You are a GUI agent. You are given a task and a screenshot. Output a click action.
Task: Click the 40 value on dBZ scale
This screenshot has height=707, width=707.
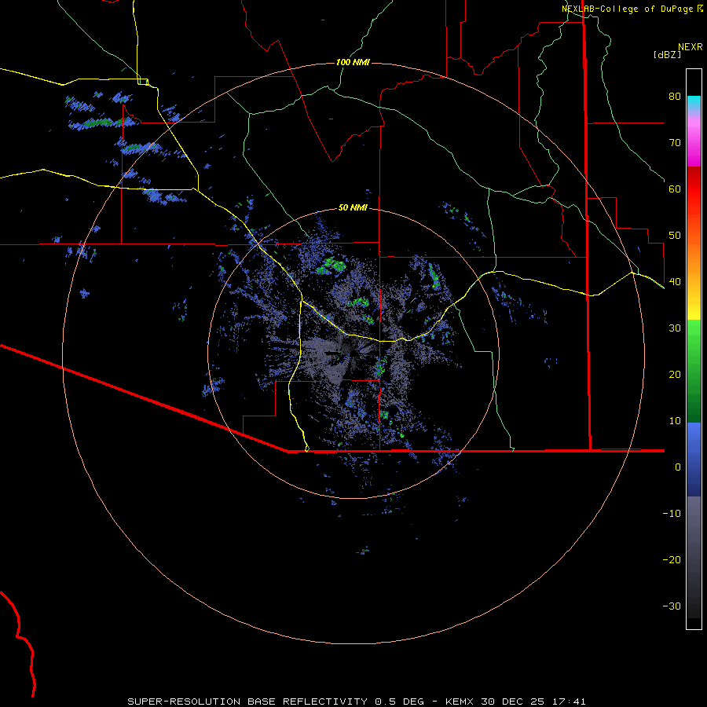click(675, 282)
